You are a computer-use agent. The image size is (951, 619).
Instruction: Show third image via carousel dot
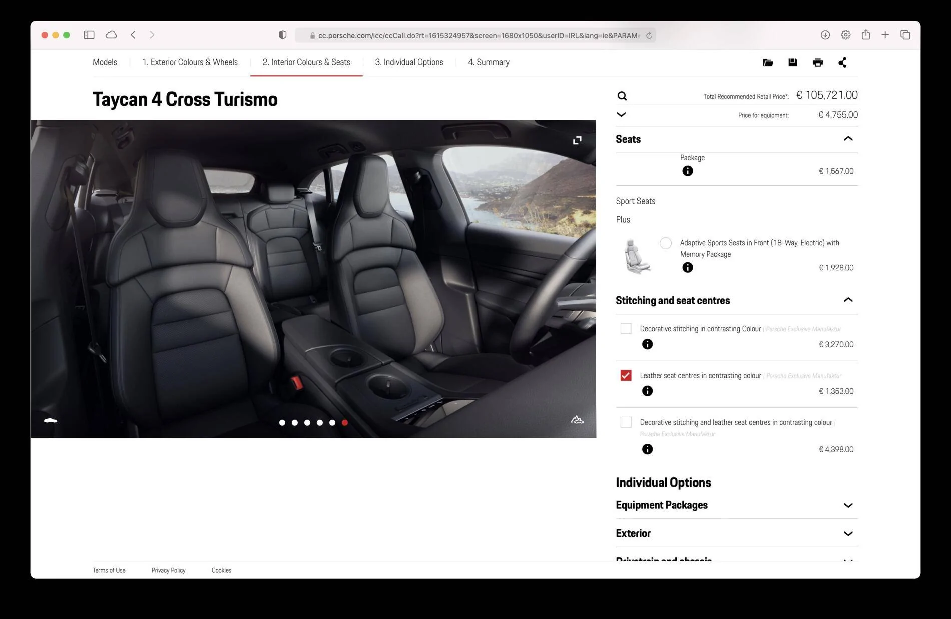click(307, 422)
